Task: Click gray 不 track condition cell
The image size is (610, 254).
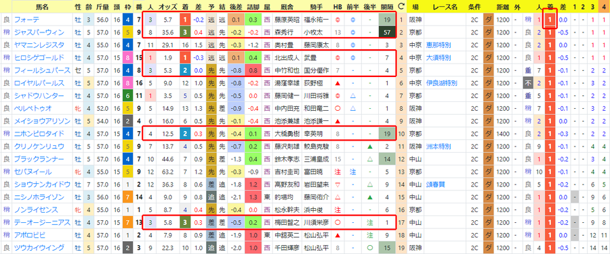Action: click(528, 83)
